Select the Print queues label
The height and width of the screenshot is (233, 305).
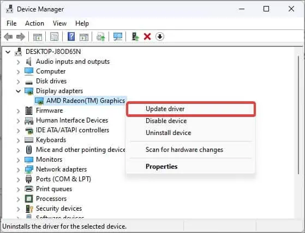point(54,189)
